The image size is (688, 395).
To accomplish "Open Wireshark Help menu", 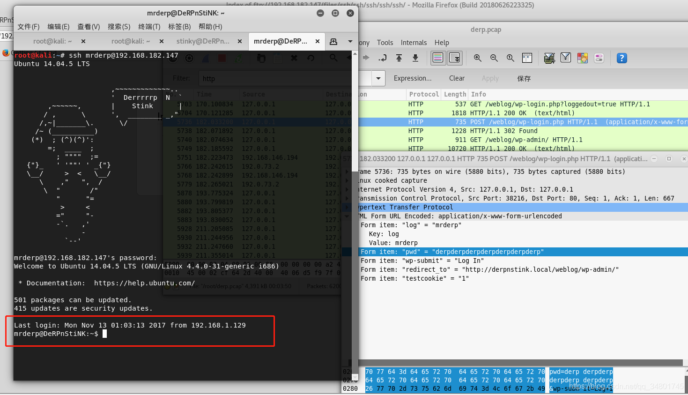I will pos(442,43).
